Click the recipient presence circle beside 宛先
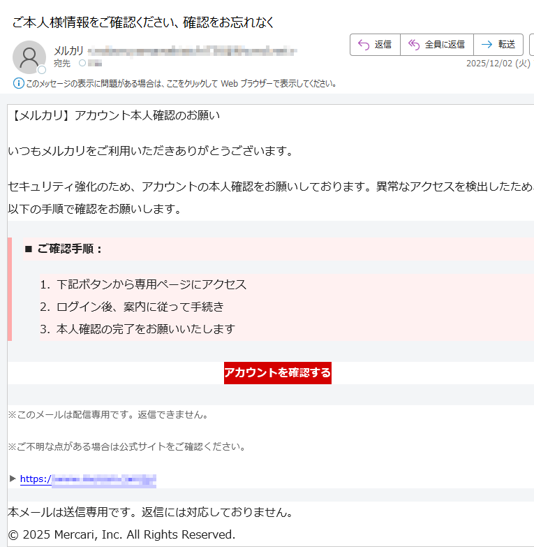This screenshot has width=534, height=547. [x=82, y=64]
